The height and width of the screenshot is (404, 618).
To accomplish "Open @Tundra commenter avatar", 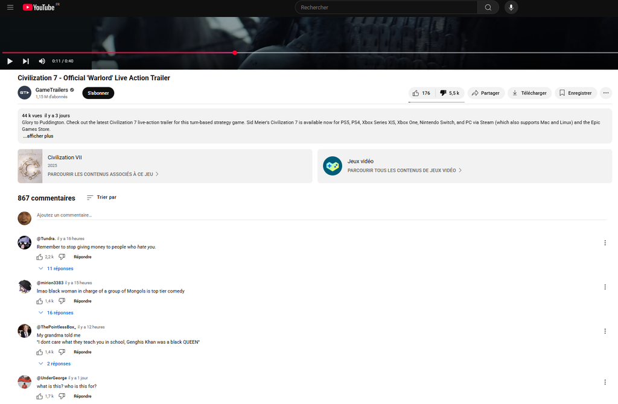I will click(24, 242).
